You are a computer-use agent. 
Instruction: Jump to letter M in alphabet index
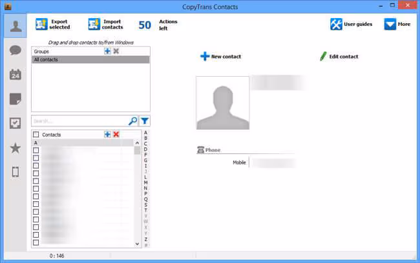[146, 182]
